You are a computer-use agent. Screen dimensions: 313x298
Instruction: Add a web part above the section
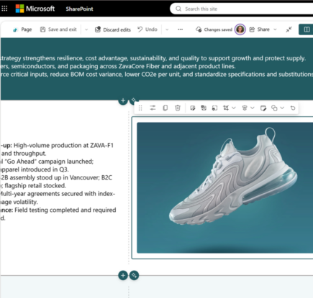click(x=123, y=101)
